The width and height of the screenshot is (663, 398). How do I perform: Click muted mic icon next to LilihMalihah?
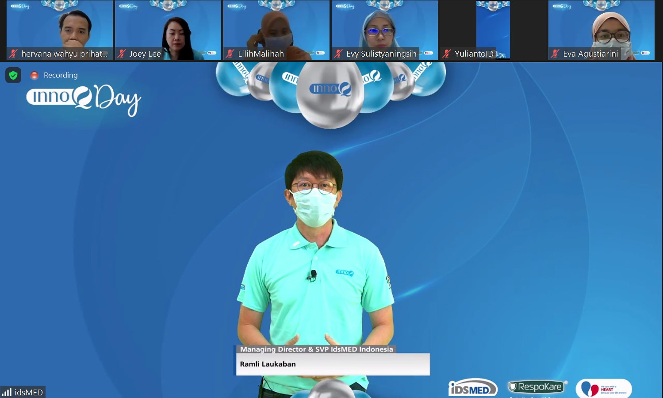[230, 54]
